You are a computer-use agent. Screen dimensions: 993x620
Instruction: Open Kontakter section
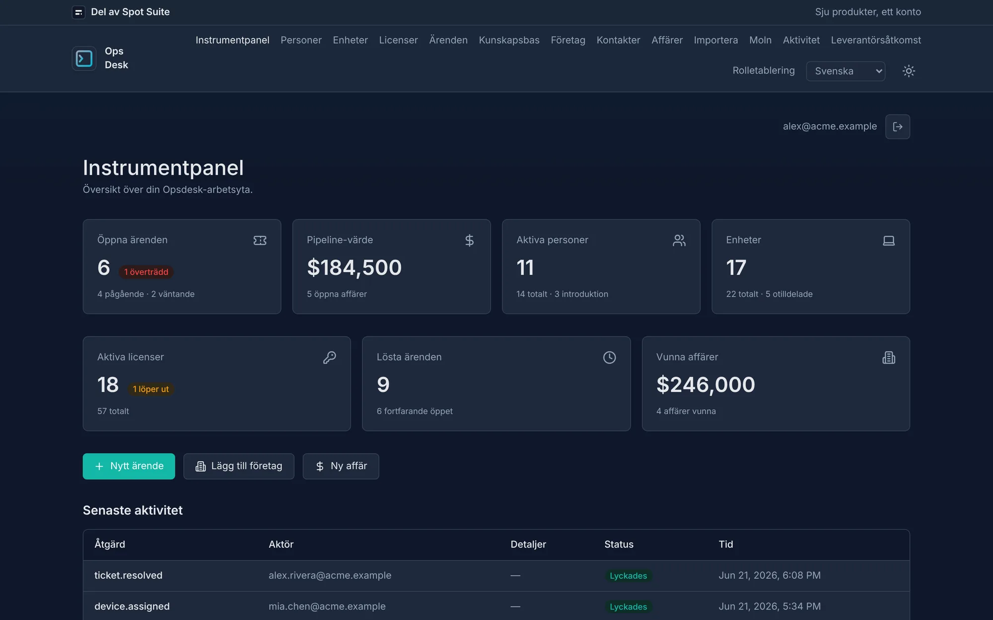coord(618,40)
